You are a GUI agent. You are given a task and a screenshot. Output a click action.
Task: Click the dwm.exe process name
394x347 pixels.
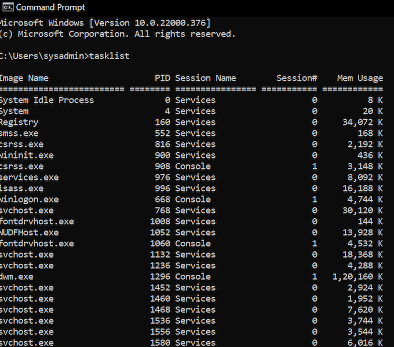17,276
